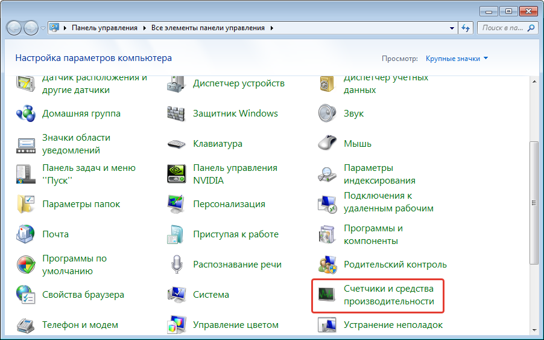Image resolution: width=544 pixels, height=340 pixels.
Task: Open the Почта mail icon
Action: coord(25,234)
